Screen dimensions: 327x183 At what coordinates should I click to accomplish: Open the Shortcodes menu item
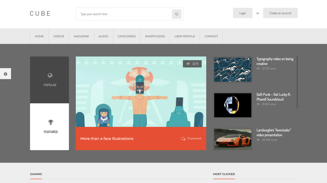pyautogui.click(x=155, y=36)
